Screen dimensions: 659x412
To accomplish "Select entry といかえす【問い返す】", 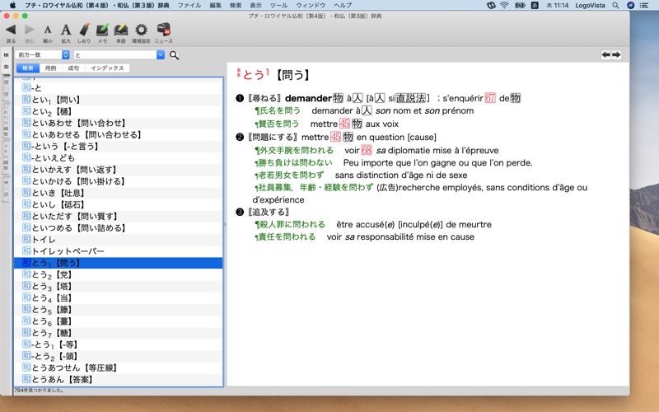I will click(118, 170).
